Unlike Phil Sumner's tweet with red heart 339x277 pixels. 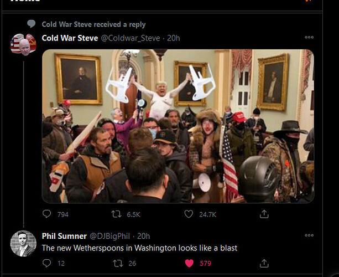click(x=189, y=263)
